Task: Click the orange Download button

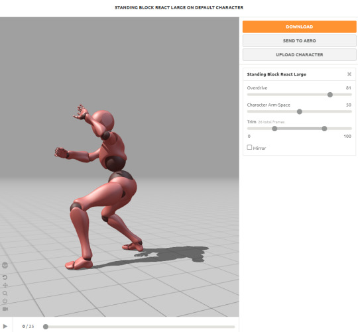Action: [299, 27]
